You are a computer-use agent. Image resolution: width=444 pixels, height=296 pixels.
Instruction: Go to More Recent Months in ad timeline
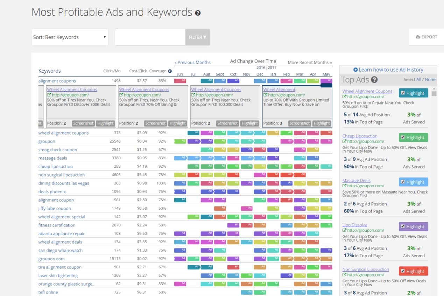pyautogui.click(x=310, y=63)
